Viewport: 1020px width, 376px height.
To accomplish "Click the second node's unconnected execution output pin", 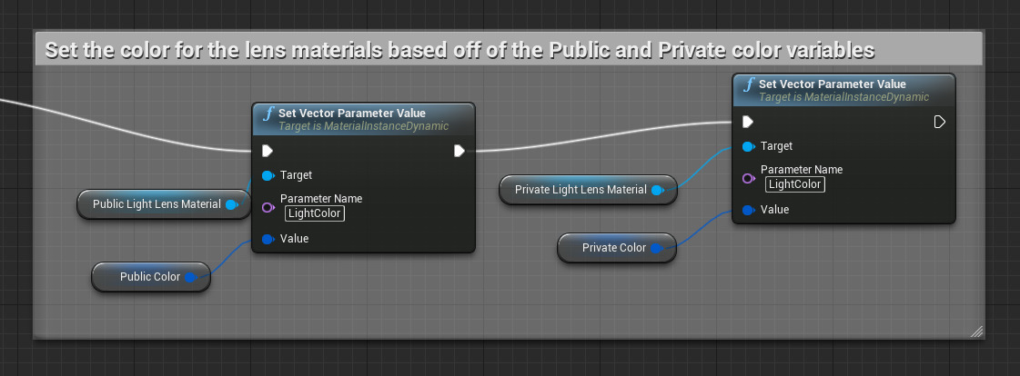I will pyautogui.click(x=940, y=122).
